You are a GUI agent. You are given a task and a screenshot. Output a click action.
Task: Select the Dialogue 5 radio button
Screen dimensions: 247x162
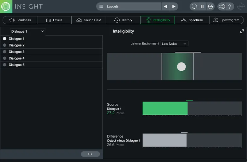[x=5, y=65]
